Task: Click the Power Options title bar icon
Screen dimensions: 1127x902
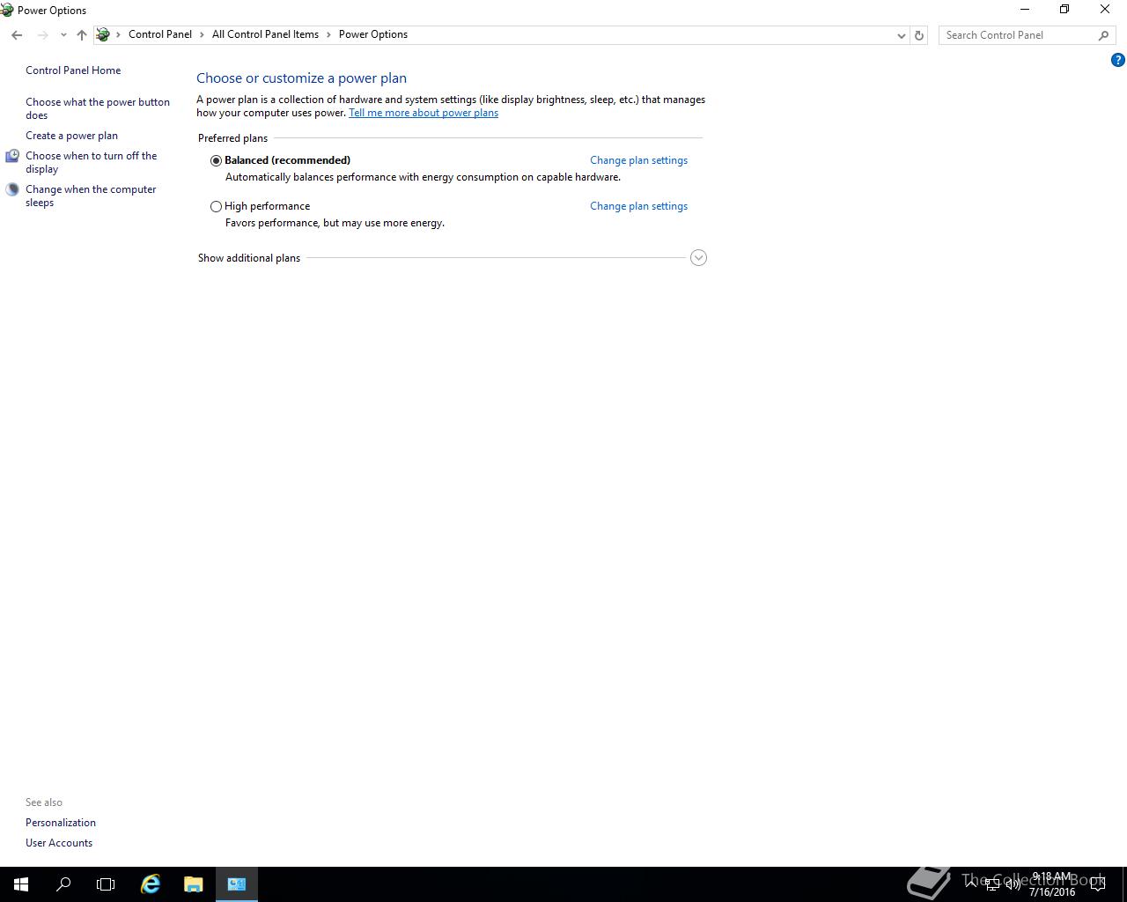Action: [x=7, y=11]
